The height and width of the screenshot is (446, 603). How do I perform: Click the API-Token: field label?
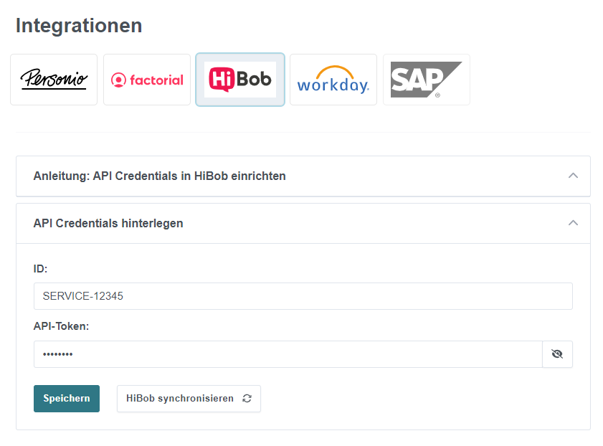point(61,326)
